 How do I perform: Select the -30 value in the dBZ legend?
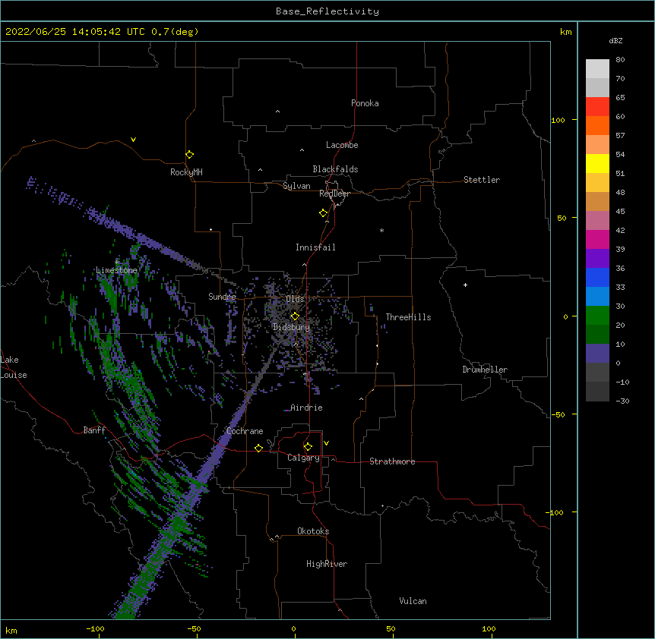click(x=622, y=401)
